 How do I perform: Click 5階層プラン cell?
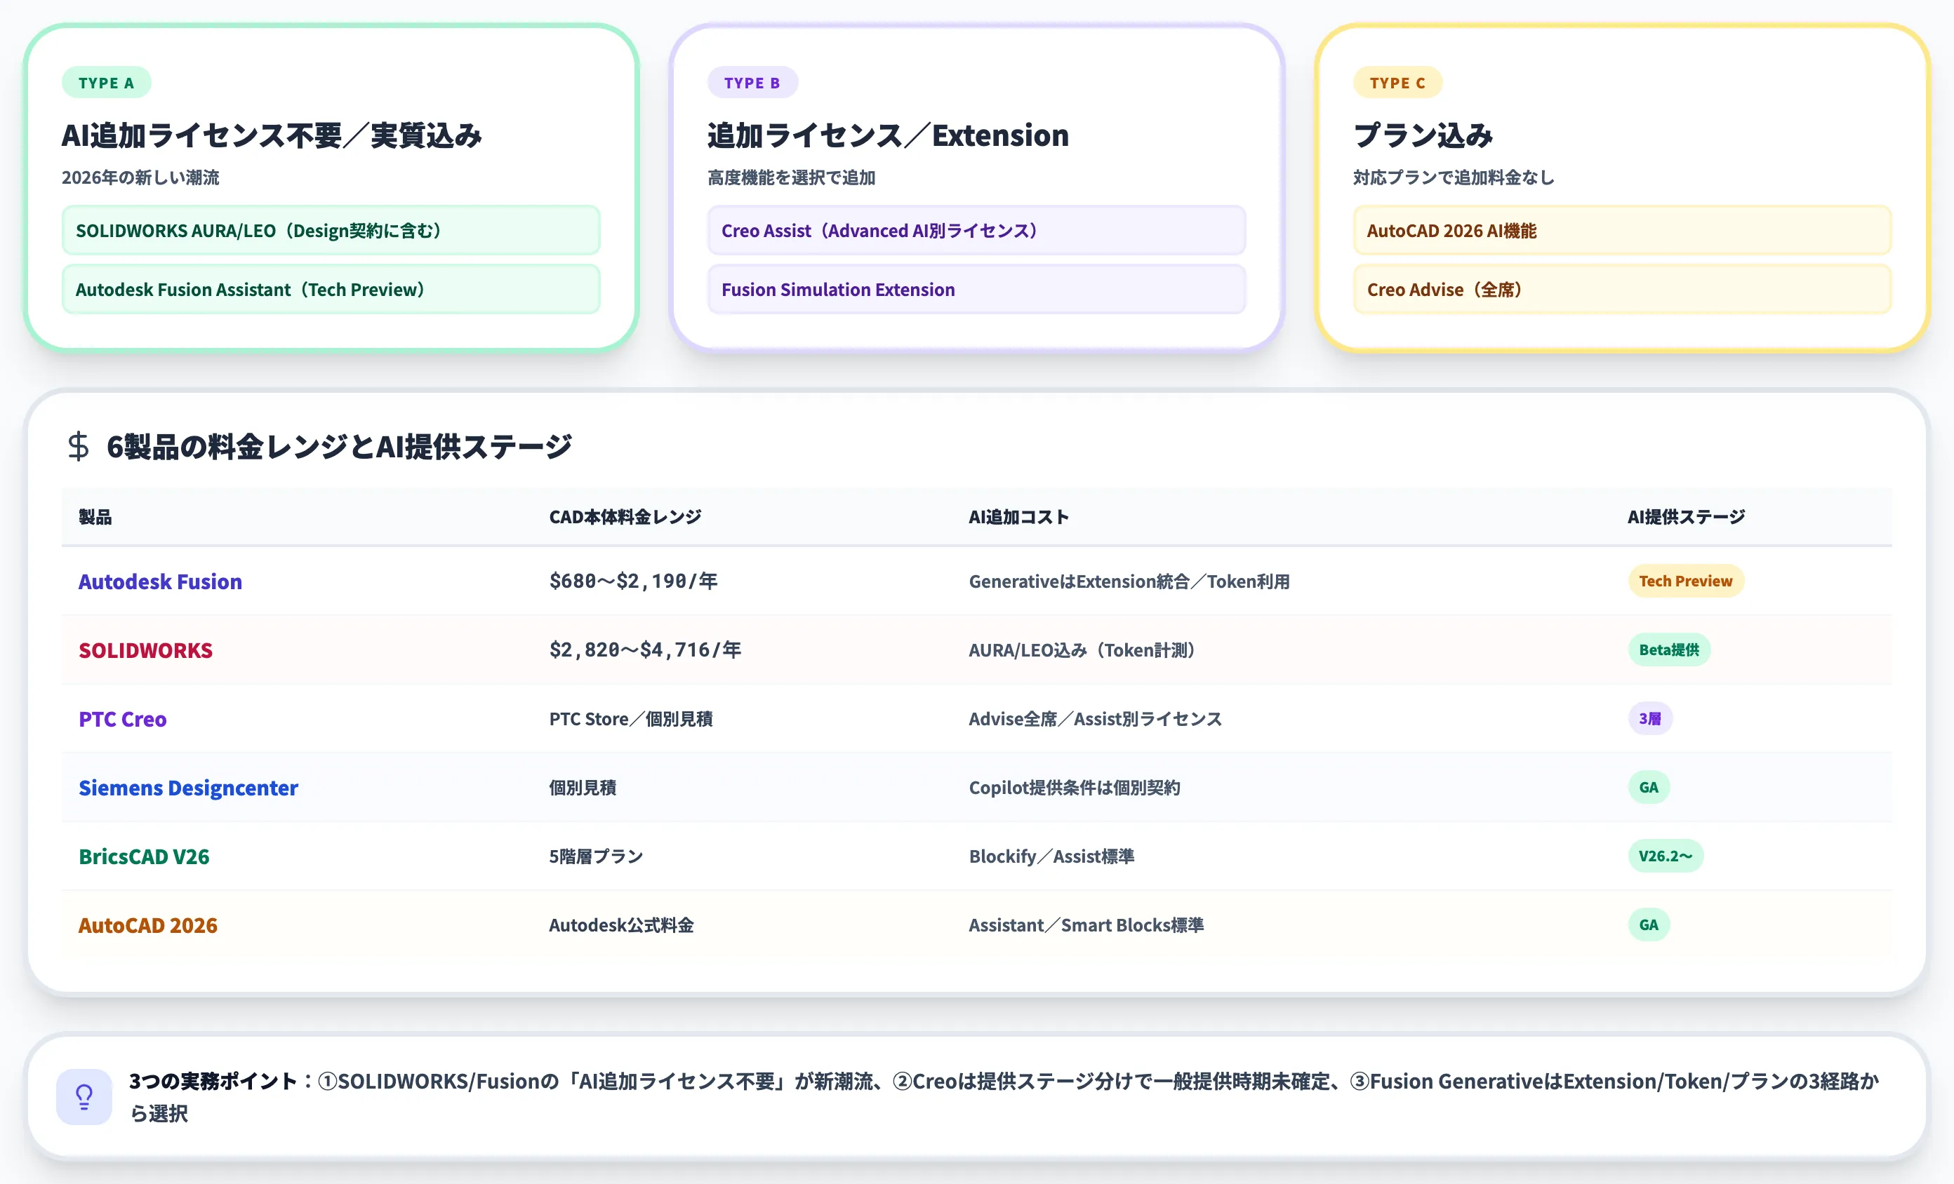596,856
